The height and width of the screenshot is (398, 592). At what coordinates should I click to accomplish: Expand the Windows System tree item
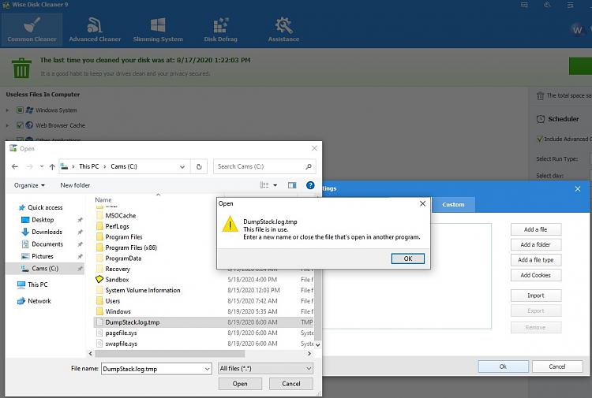coord(7,110)
